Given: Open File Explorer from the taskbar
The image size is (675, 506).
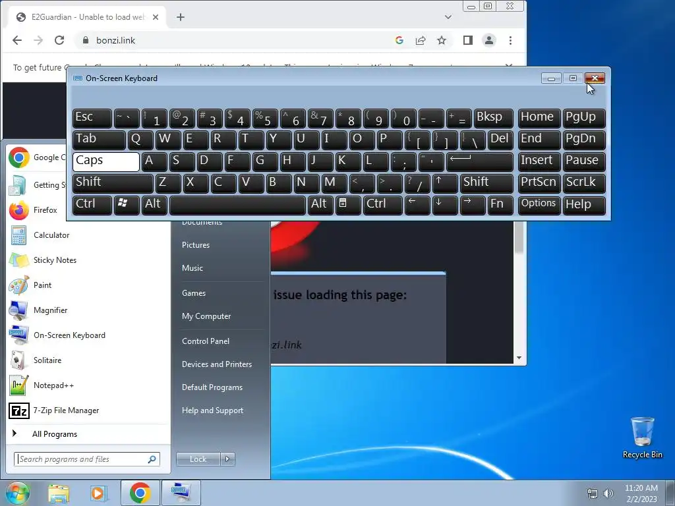Looking at the screenshot, I should click(x=59, y=493).
